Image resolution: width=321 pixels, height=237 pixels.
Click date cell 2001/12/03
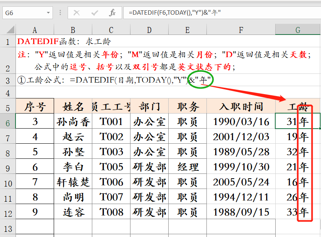click(241, 136)
